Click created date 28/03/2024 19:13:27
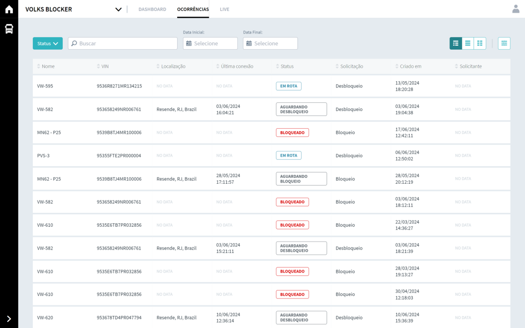The image size is (525, 328). pos(407,271)
